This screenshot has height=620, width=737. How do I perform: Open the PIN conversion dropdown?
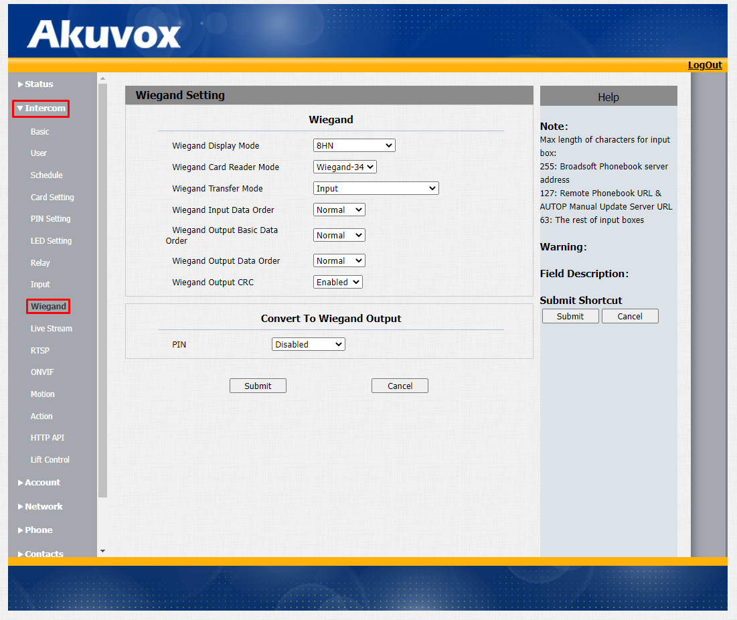tap(308, 344)
